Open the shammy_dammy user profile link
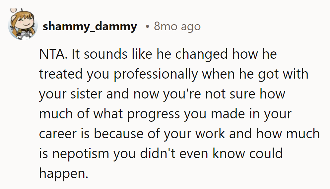330x189 pixels. 90,26
